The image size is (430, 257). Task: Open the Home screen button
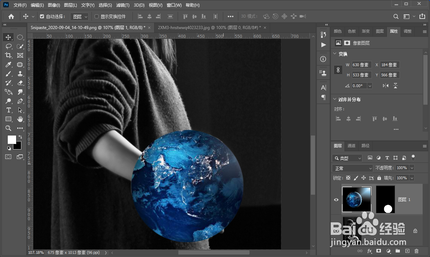11,16
